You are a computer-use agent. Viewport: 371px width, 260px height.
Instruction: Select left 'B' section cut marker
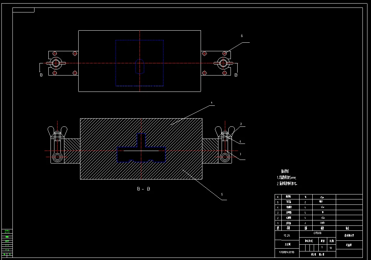tap(41, 75)
